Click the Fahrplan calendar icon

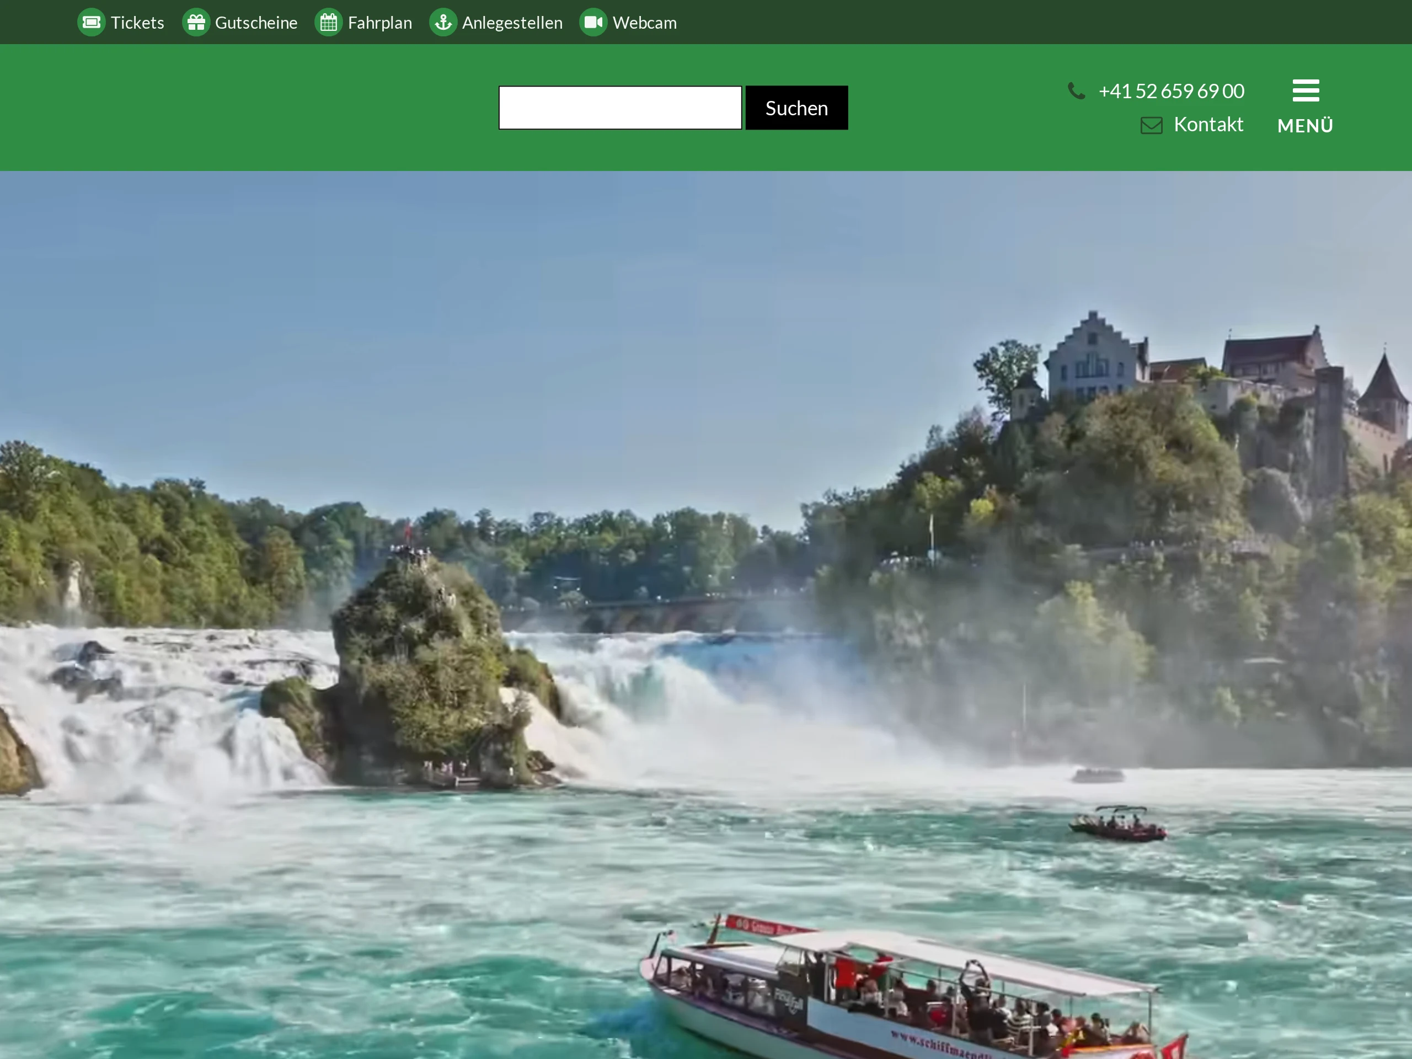329,23
